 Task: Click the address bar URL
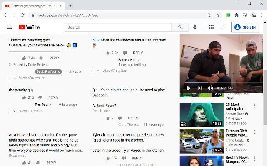pyautogui.click(x=68, y=15)
